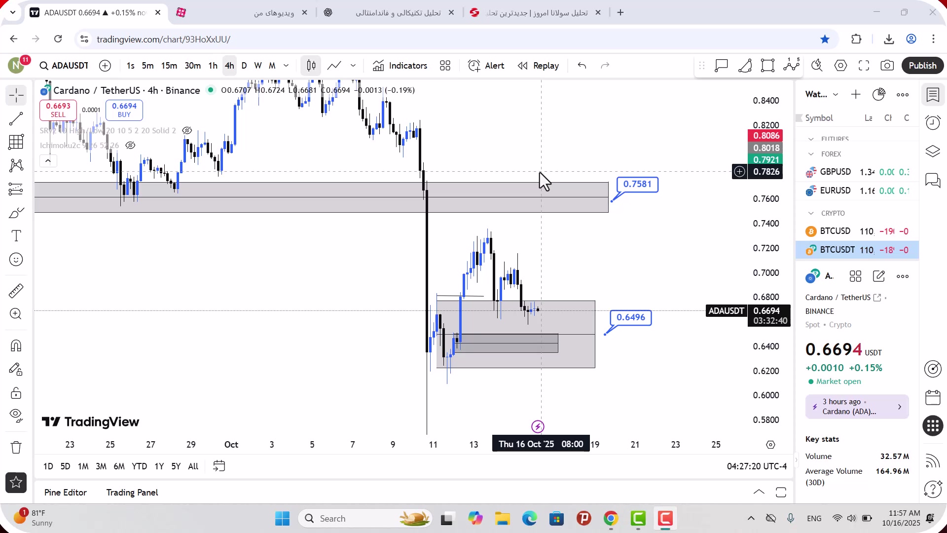Select the 1M date range
This screenshot has width=947, height=533.
83,466
